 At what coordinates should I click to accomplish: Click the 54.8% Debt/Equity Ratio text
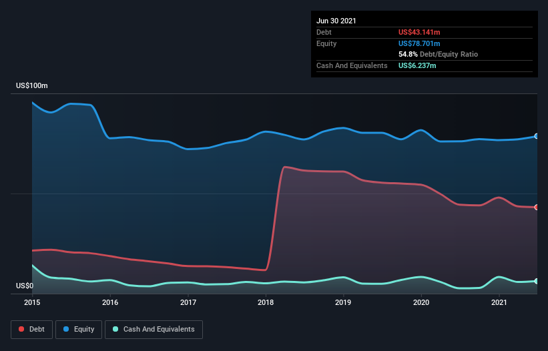pos(439,54)
